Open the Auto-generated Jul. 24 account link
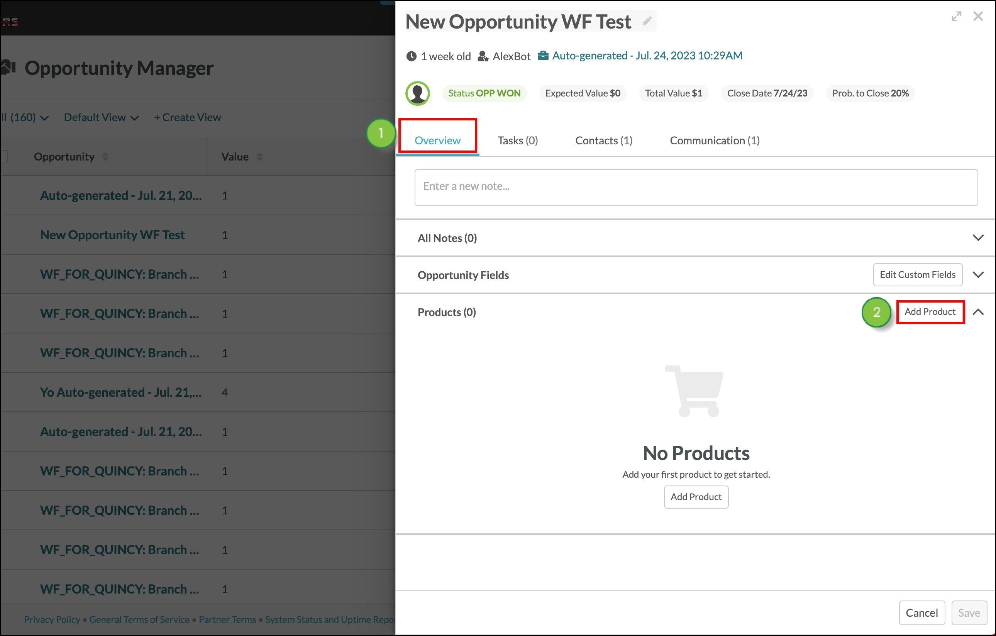Image resolution: width=996 pixels, height=636 pixels. (647, 56)
